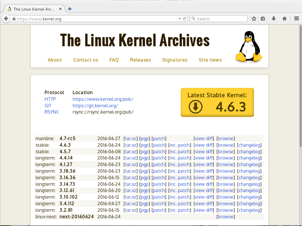Screen dimensions: 302x226
Task: Open the About menu link
Action: pos(55,60)
